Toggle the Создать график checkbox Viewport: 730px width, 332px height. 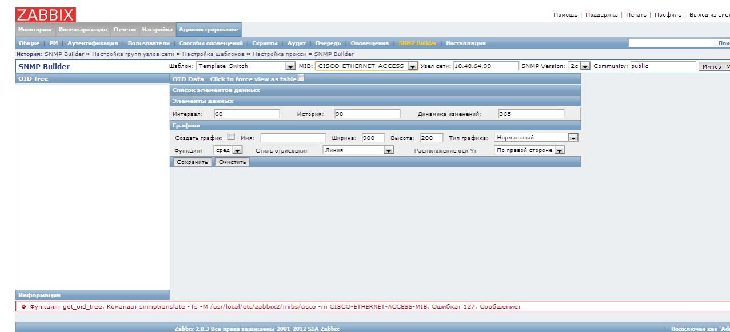tap(231, 137)
